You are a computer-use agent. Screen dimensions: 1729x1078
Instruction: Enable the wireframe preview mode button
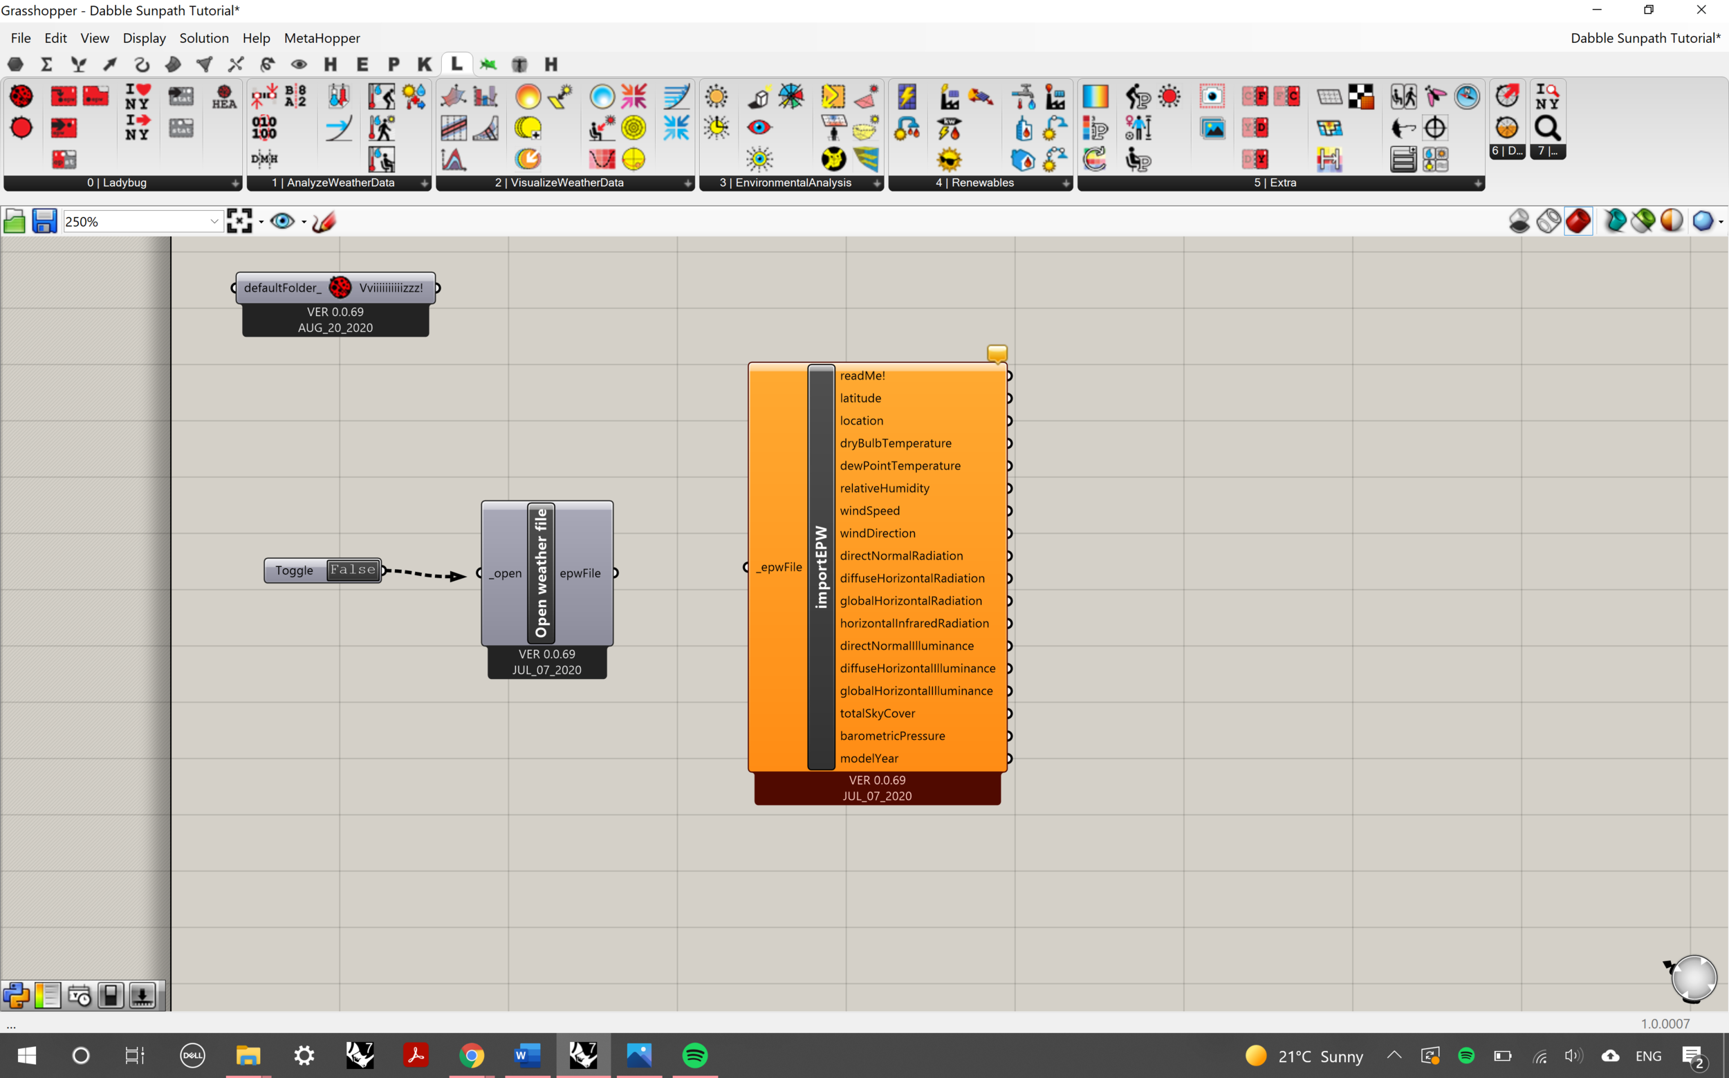[x=1548, y=221]
